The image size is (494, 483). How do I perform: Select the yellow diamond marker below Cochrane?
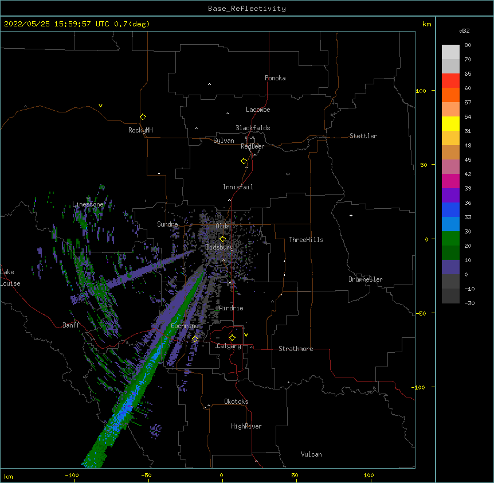195,338
